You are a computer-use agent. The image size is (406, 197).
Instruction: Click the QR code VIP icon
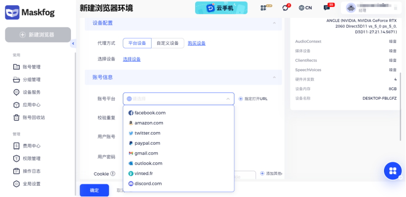coord(264,8)
